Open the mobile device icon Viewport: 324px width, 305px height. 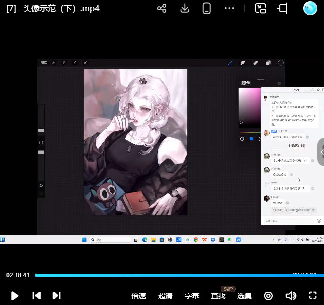(207, 9)
